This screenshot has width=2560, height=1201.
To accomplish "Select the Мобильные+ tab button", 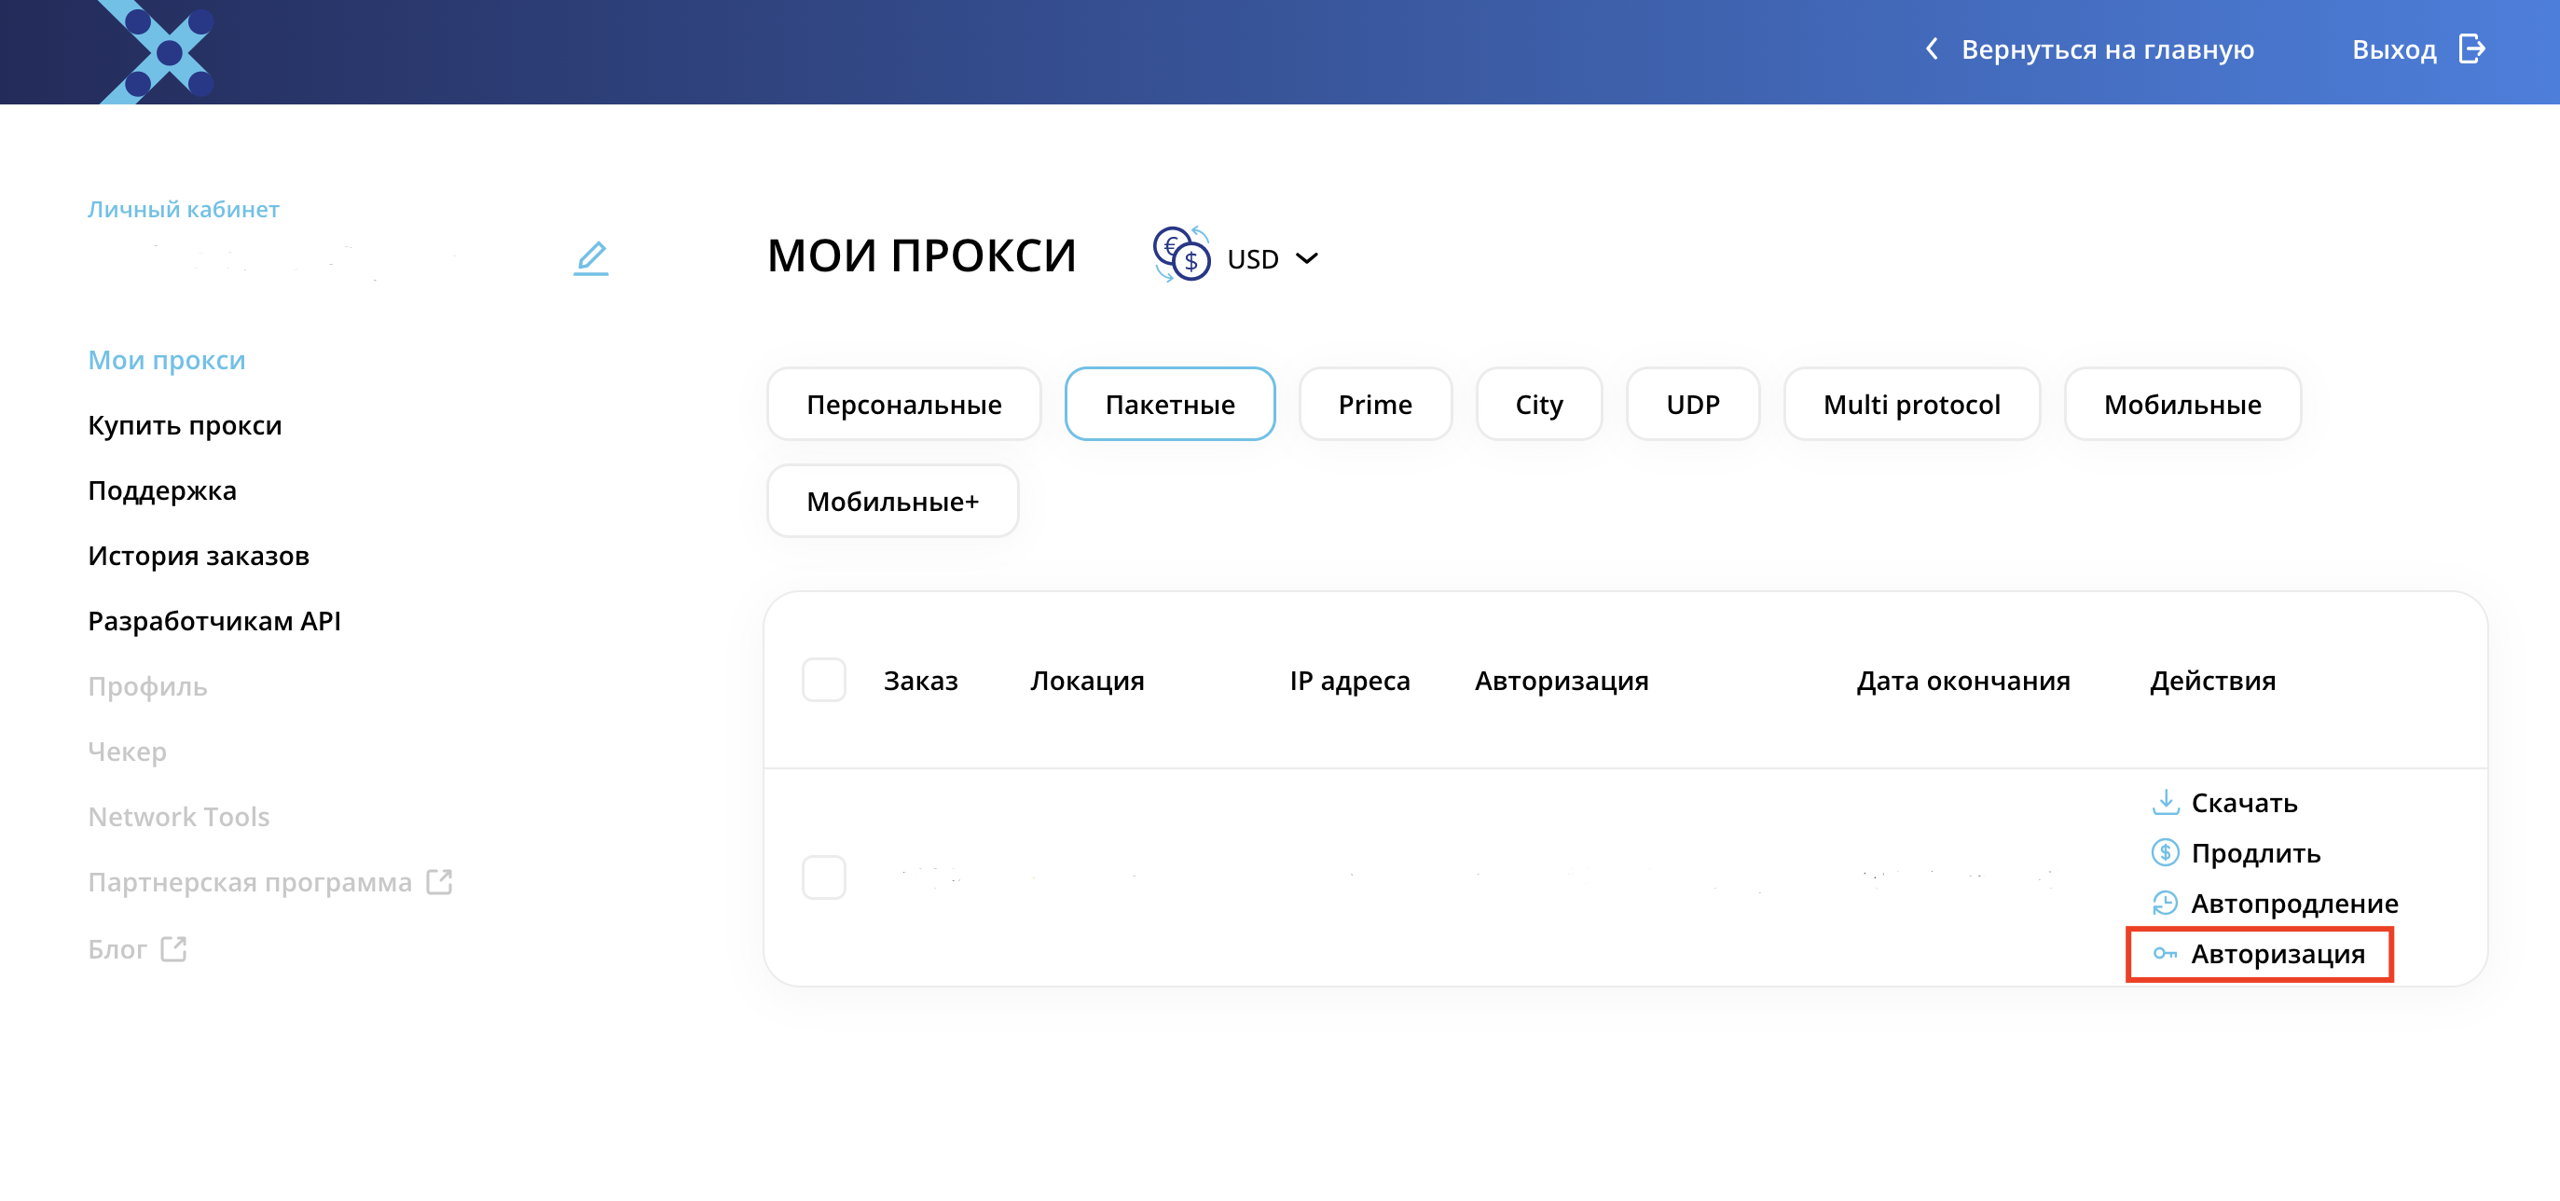I will [893, 502].
